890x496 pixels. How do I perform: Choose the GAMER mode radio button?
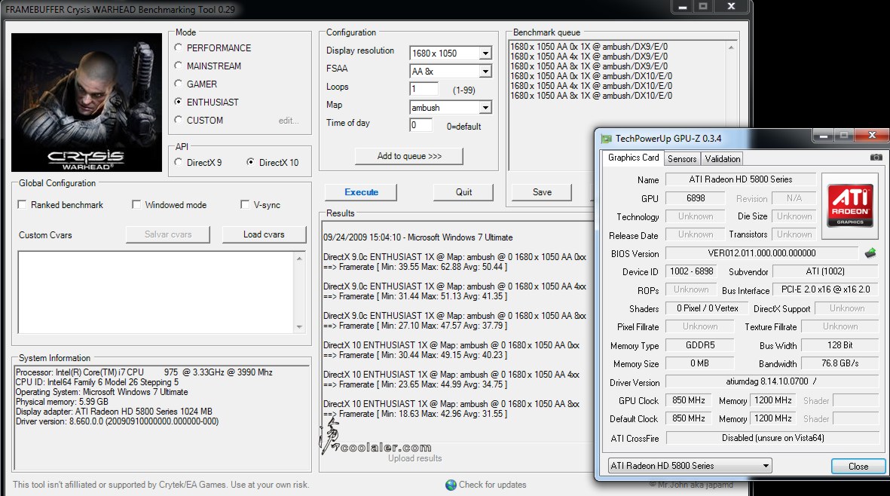[179, 84]
